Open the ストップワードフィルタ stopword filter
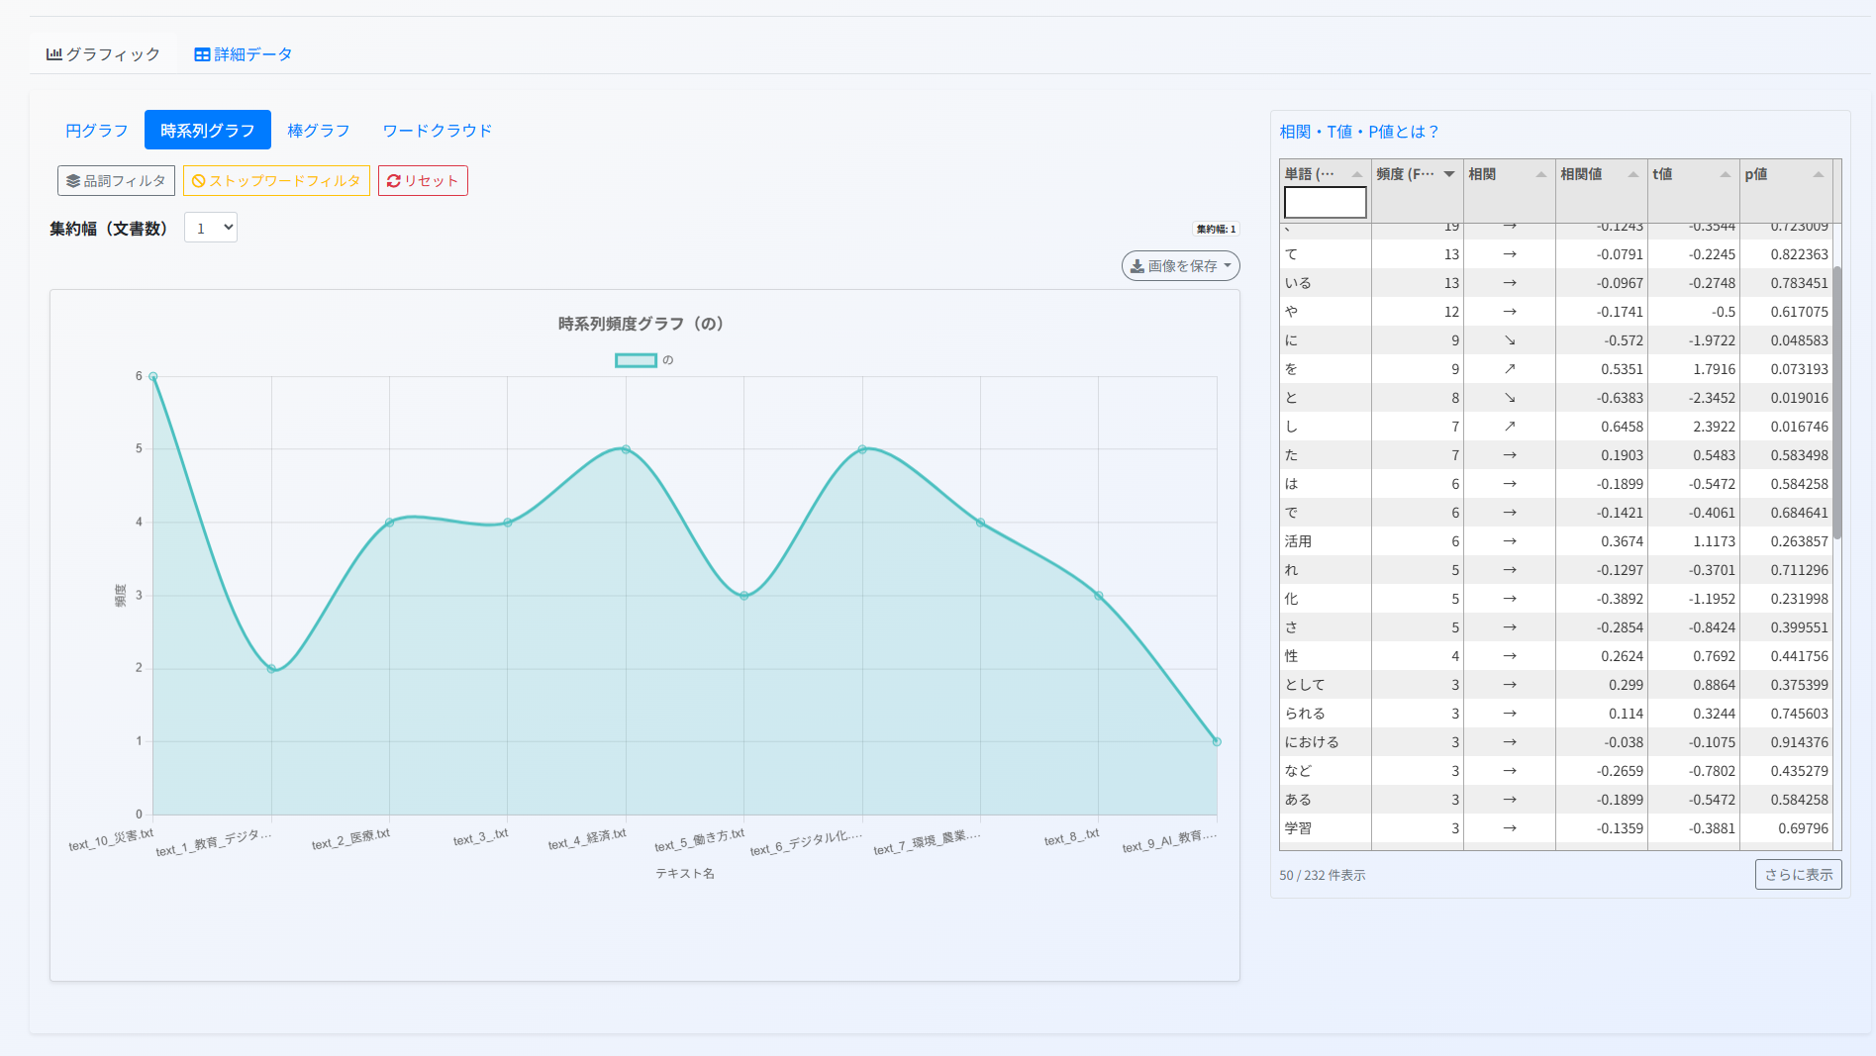Viewport: 1876px width, 1056px height. coord(276,181)
